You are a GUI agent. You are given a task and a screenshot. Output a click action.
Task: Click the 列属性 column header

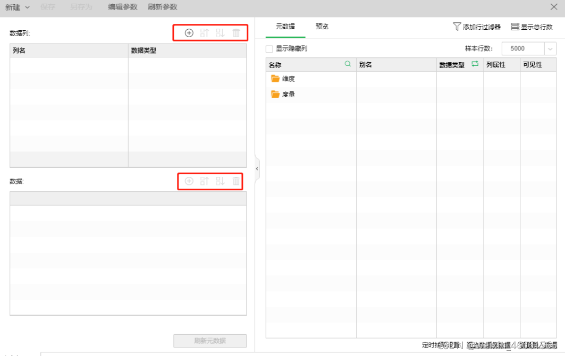(x=502, y=65)
